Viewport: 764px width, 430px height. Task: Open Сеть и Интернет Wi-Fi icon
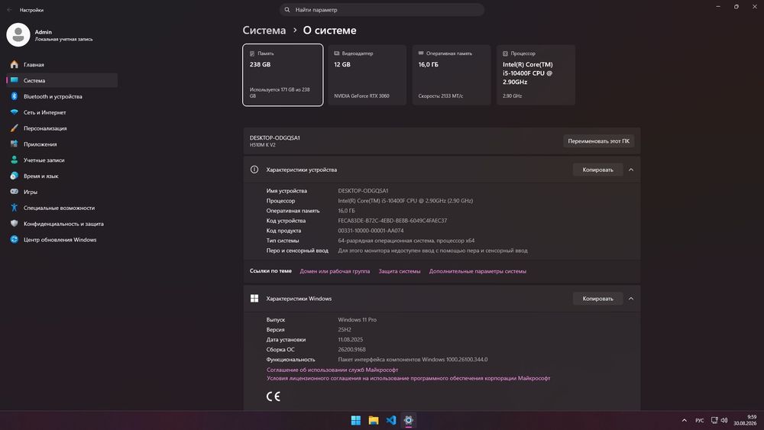(14, 112)
